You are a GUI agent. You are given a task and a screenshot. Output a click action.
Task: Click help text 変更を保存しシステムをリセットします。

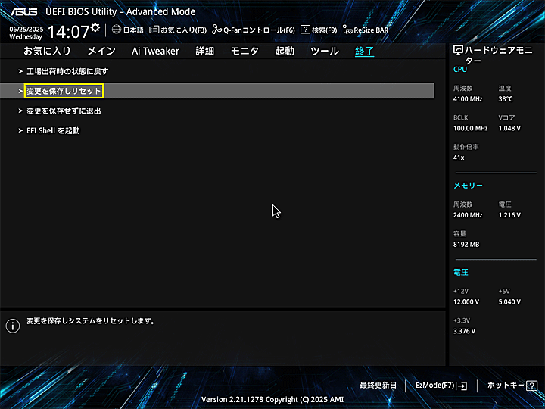(x=91, y=321)
